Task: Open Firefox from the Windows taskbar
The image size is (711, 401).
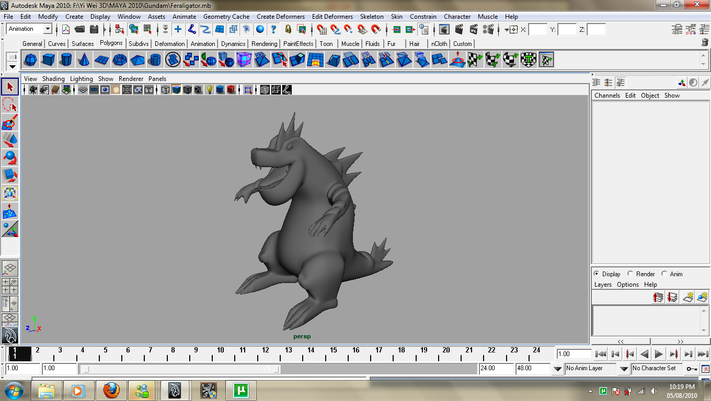Action: click(111, 390)
